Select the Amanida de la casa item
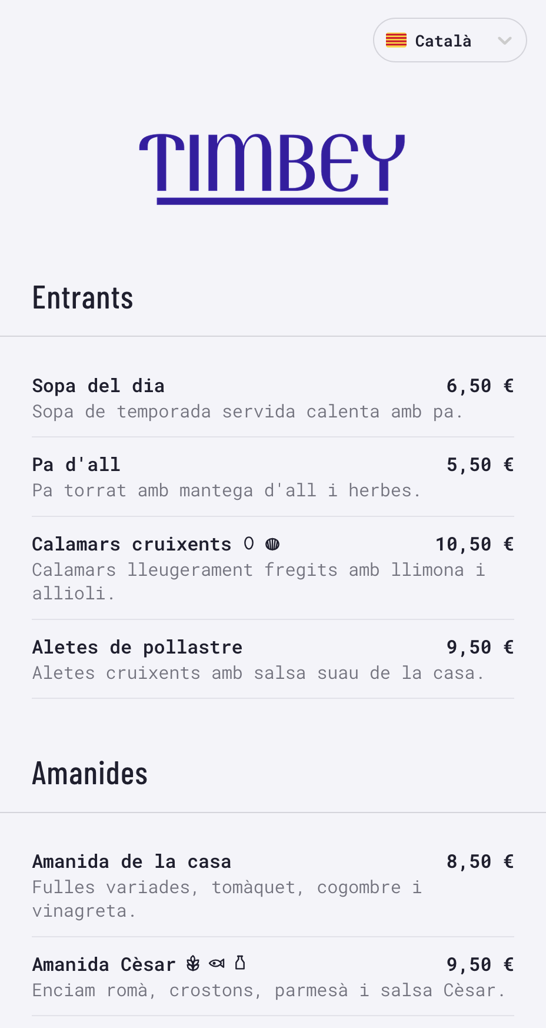 coord(132,862)
